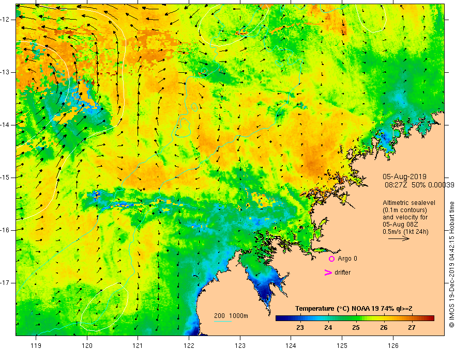Click longitude label 126 on bottom axis
The image size is (455, 351).
click(x=393, y=345)
